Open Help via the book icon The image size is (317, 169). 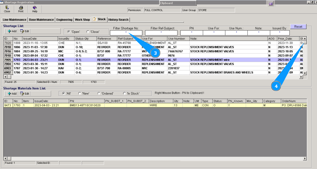click(x=35, y=8)
